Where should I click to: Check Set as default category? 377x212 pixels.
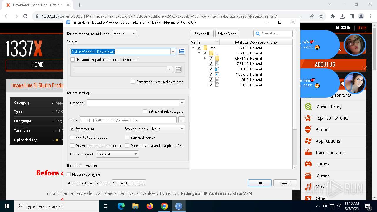[x=145, y=112]
